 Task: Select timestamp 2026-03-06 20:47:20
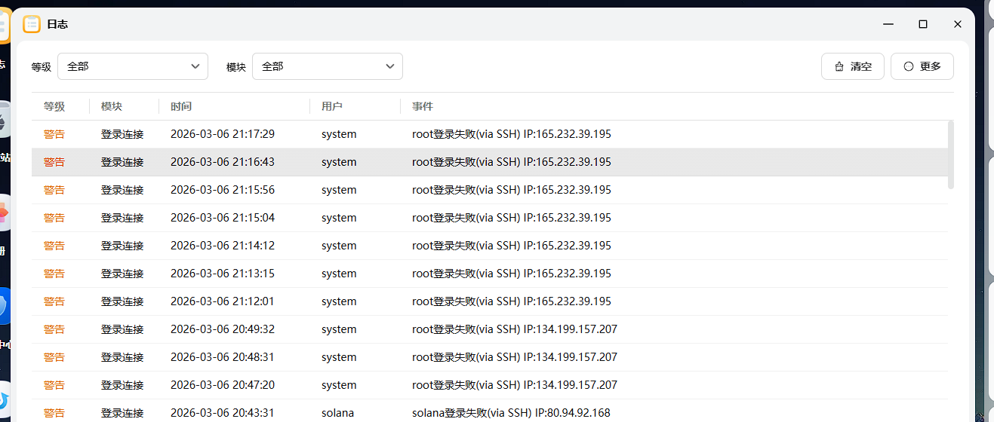point(223,385)
